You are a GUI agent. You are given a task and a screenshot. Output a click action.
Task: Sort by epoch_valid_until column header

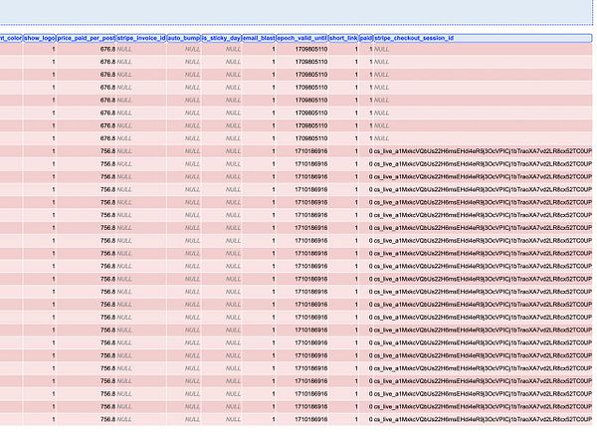[x=301, y=38]
